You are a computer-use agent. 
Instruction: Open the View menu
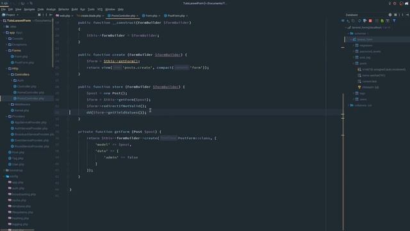pyautogui.click(x=19, y=9)
